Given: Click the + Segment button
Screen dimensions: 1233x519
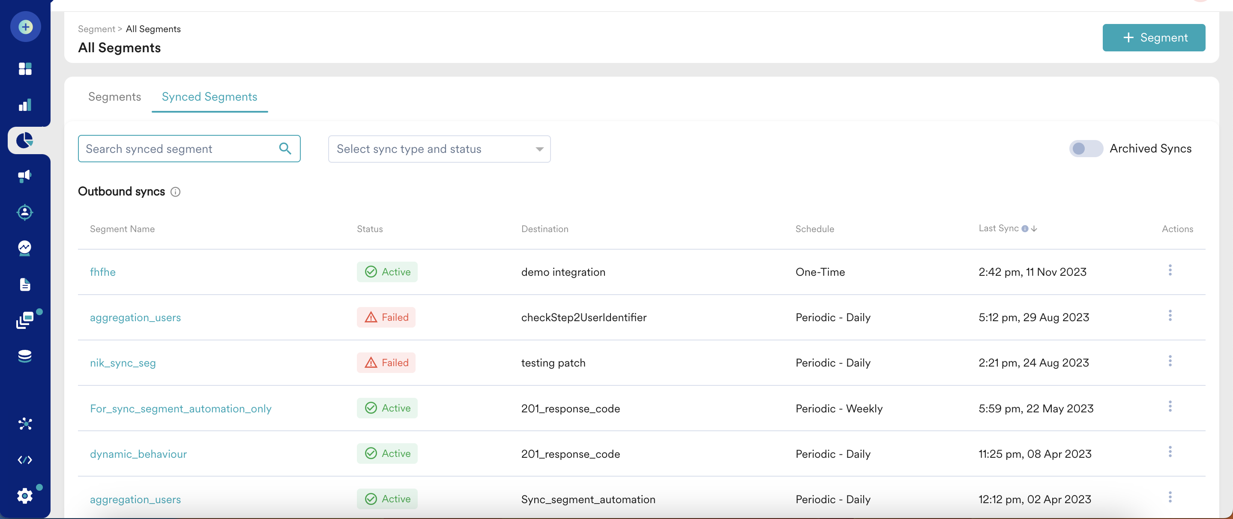Looking at the screenshot, I should [1154, 38].
